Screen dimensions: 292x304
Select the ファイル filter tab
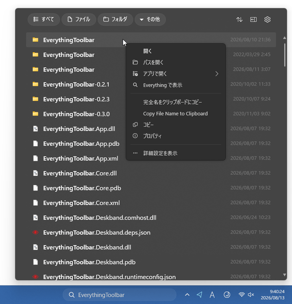(x=79, y=19)
